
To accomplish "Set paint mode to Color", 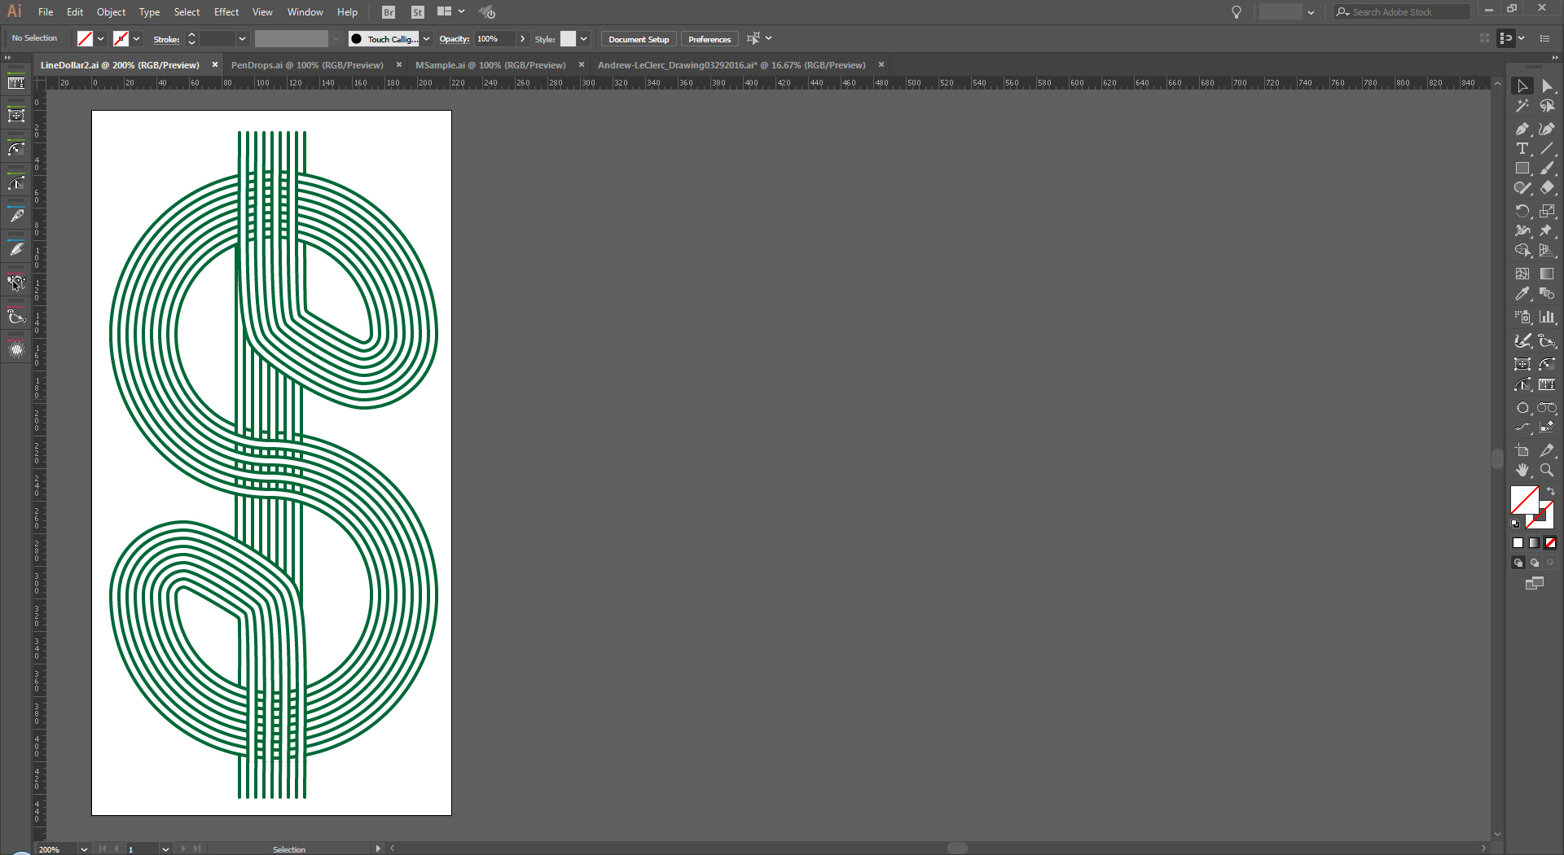I will coord(1518,543).
